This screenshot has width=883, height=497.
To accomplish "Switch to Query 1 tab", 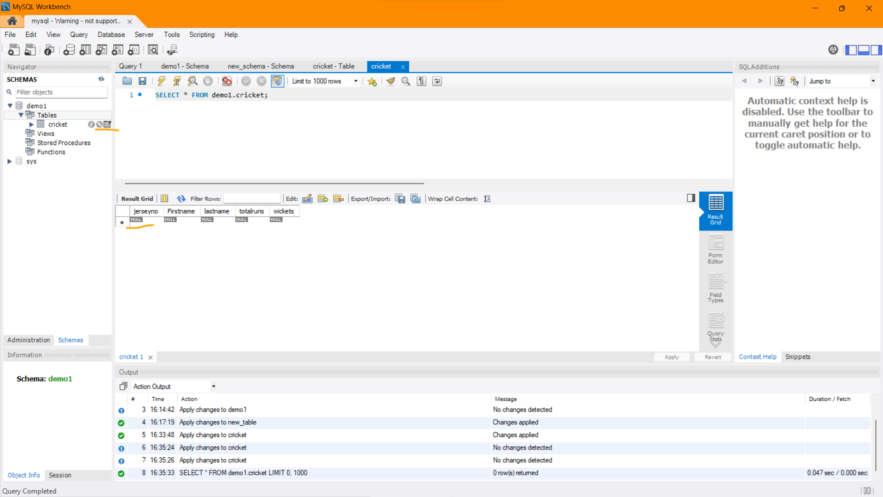I will [130, 66].
